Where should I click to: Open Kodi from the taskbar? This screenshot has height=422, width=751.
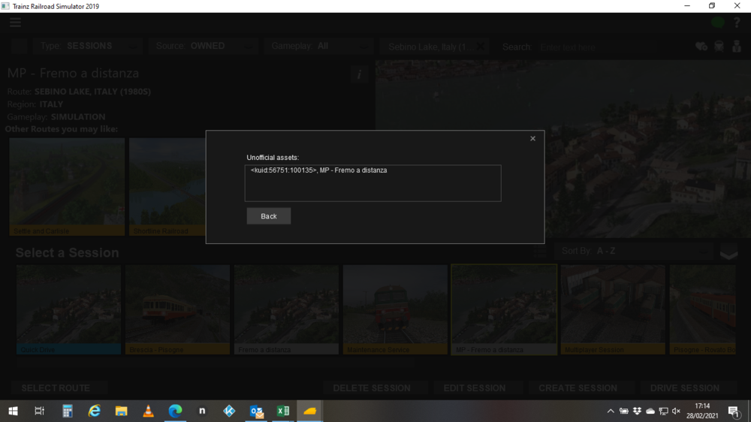(x=229, y=411)
